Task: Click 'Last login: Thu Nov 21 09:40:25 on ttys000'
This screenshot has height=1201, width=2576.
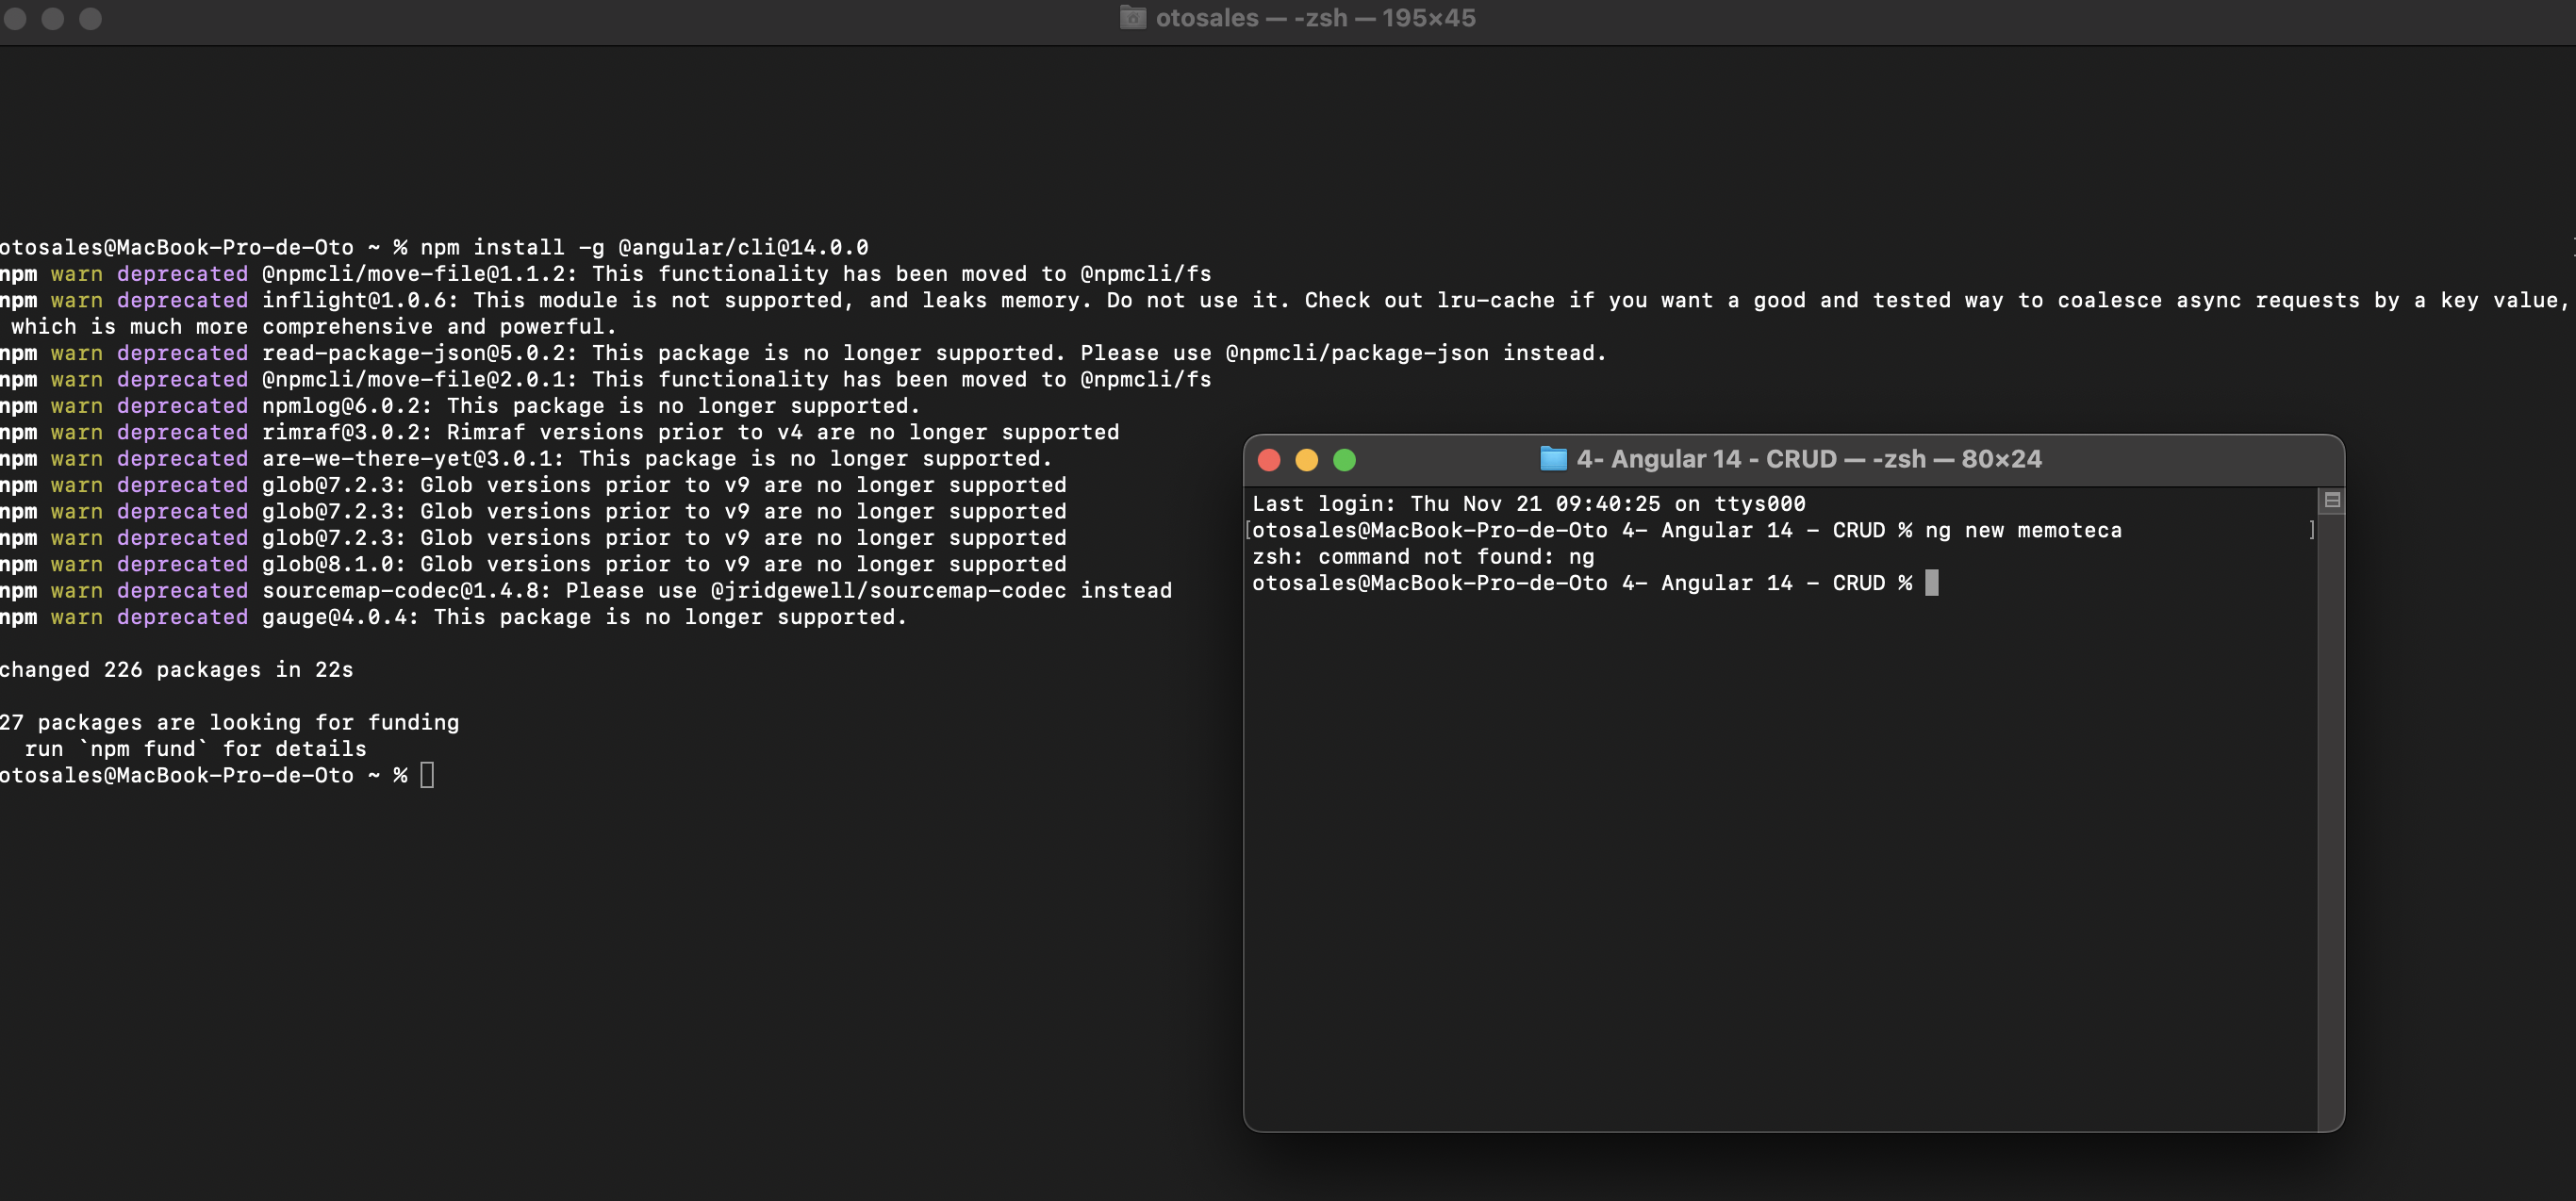Action: pos(1529,504)
